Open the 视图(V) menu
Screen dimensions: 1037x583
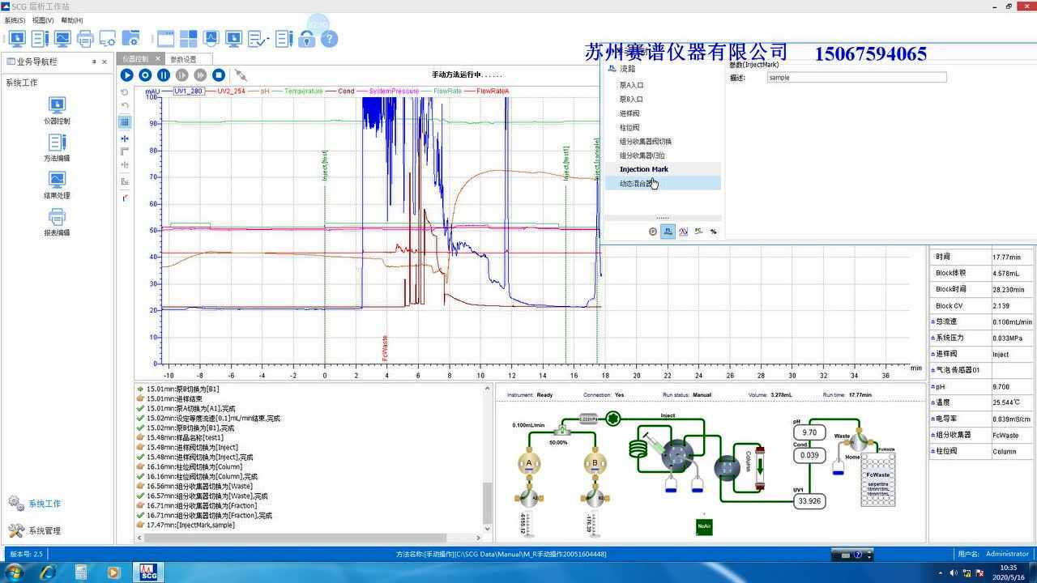[43, 20]
